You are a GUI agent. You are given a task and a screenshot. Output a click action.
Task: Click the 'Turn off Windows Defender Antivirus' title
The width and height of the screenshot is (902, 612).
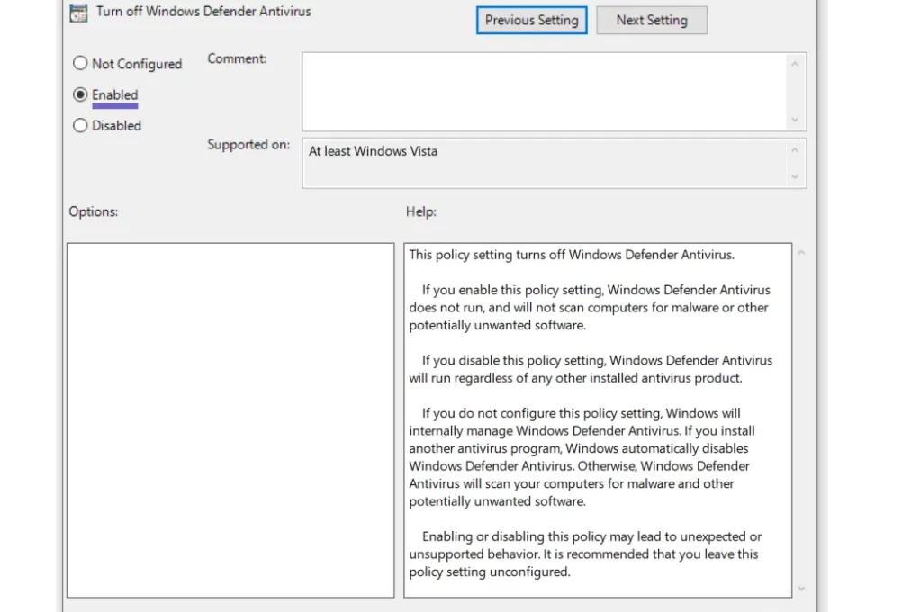coord(203,12)
